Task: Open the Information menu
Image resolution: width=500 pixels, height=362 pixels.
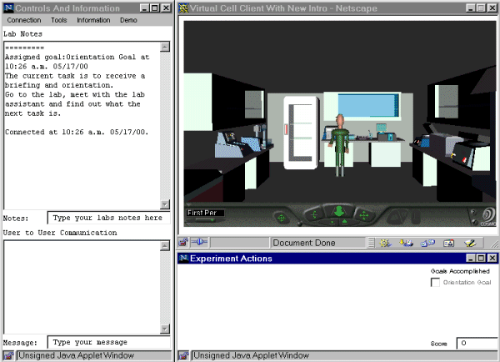Action: click(x=93, y=19)
